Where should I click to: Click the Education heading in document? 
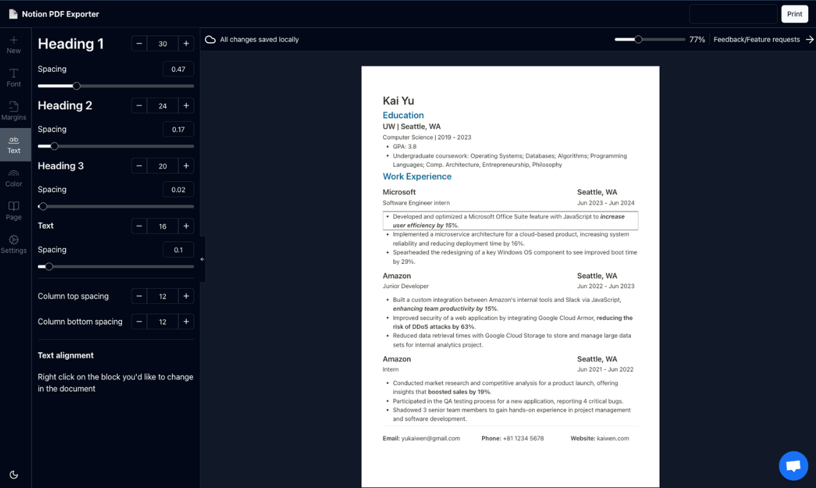pyautogui.click(x=403, y=116)
